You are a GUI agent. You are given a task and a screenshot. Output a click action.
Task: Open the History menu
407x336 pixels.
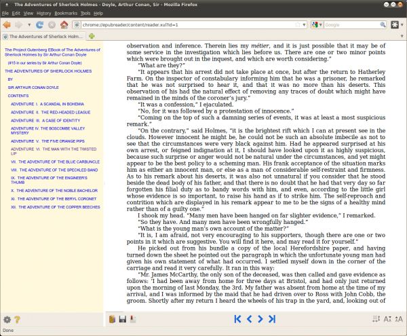pyautogui.click(x=43, y=14)
